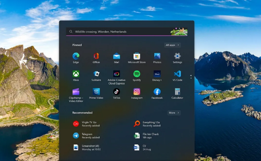Launch Clipchamp Video Editor
Screen dimensions: 261x161
pyautogui.click(x=76, y=95)
